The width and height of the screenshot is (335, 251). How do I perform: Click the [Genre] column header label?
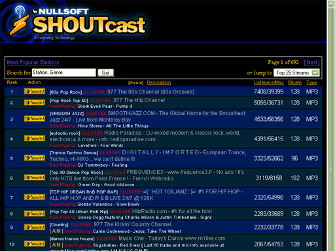click(x=136, y=83)
